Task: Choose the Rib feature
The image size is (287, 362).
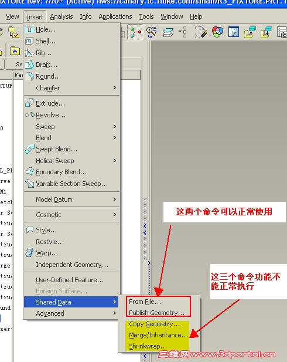Action: 72,53
